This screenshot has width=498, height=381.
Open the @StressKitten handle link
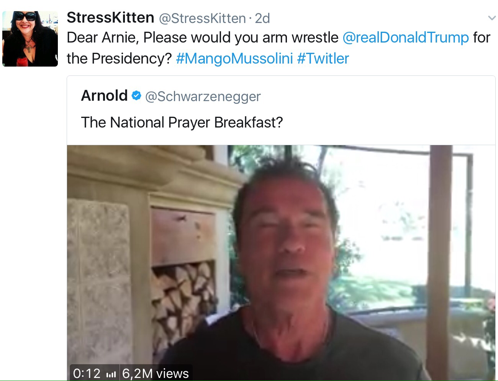tap(202, 18)
